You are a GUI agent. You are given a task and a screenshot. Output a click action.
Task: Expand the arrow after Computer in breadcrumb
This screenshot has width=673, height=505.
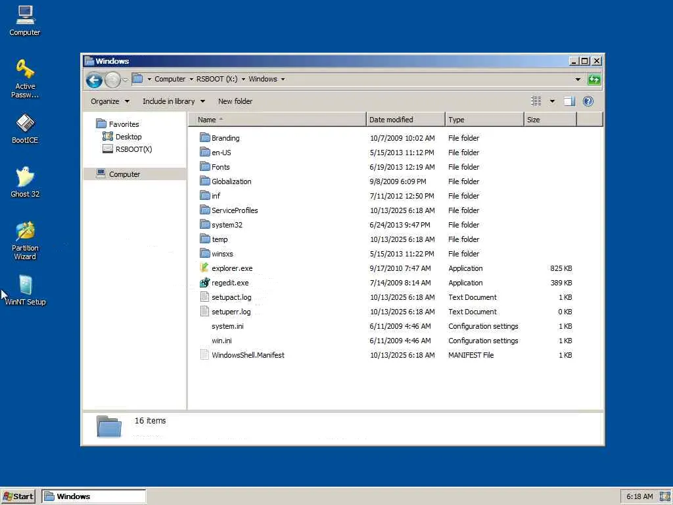pos(191,80)
